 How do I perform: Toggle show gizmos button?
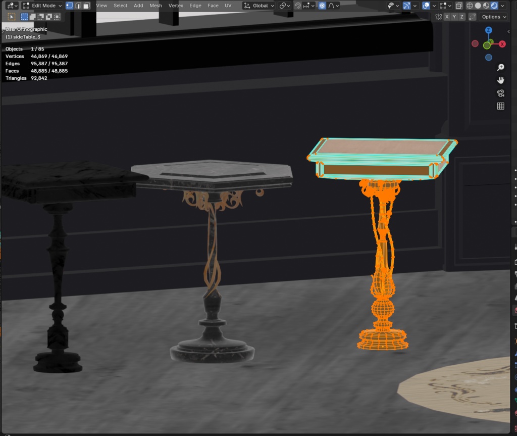point(407,6)
